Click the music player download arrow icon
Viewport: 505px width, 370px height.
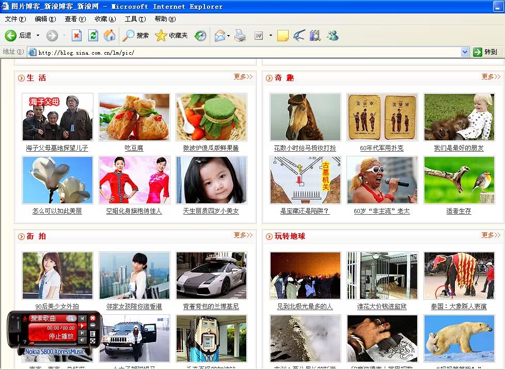point(25,318)
